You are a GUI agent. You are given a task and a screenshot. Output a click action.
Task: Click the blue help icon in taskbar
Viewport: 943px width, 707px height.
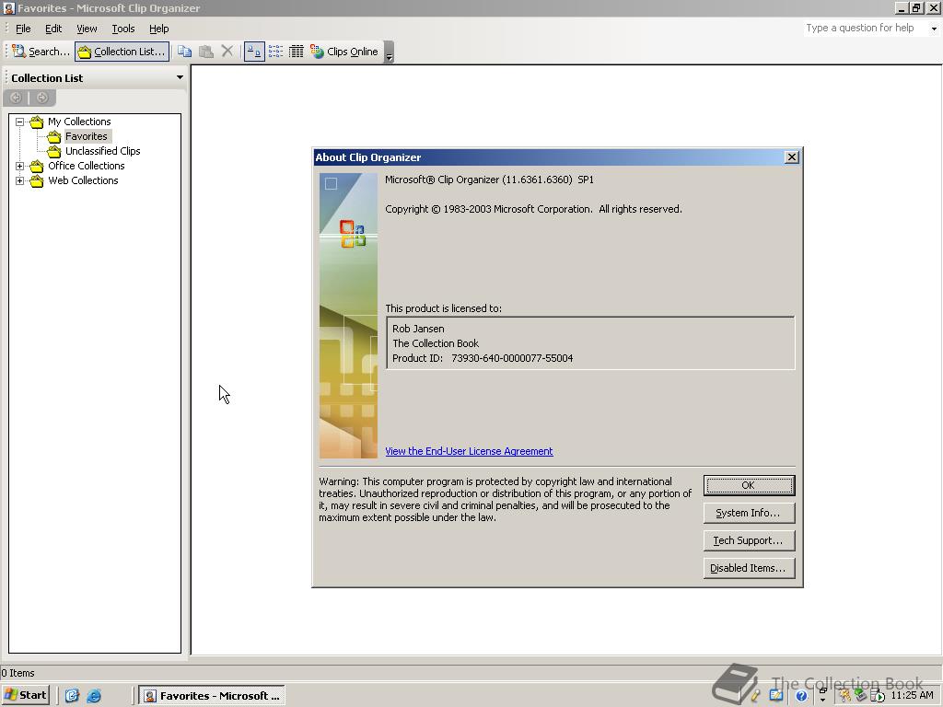[801, 696]
